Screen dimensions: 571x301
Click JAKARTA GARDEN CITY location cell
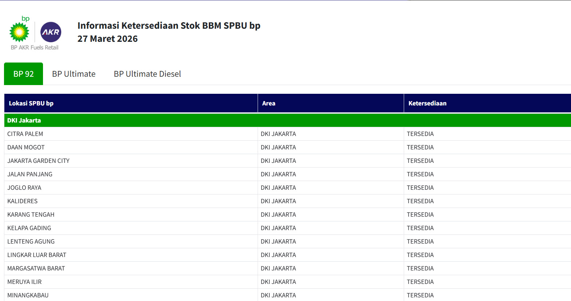tap(38, 161)
